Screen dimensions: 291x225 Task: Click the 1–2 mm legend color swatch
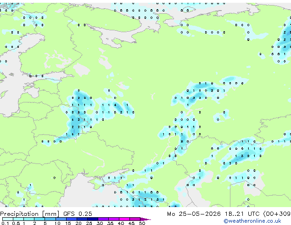[29, 219]
